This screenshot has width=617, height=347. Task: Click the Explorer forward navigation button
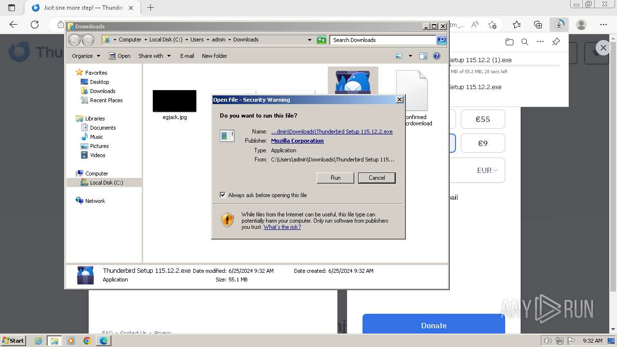point(88,40)
